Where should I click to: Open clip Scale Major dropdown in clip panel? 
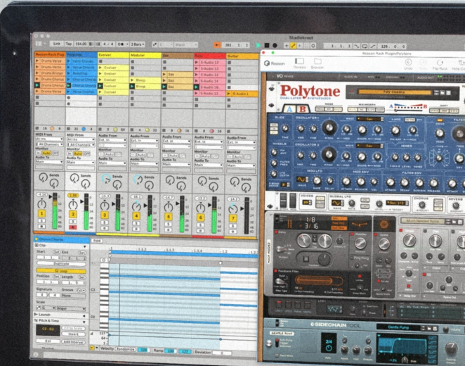click(x=71, y=308)
